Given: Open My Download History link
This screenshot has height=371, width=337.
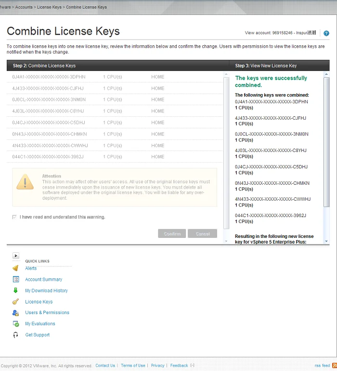Looking at the screenshot, I should tap(46, 290).
